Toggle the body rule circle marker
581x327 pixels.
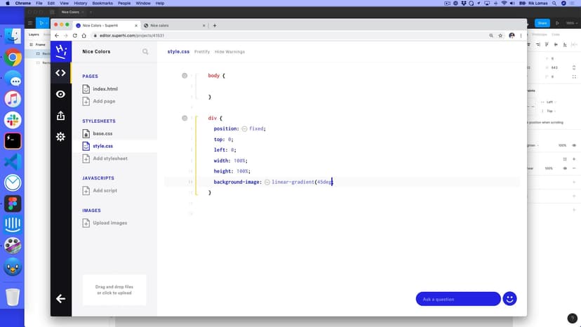185,75
